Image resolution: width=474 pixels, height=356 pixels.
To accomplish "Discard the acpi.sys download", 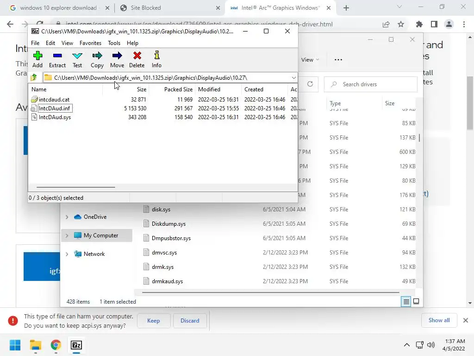I will tap(190, 321).
